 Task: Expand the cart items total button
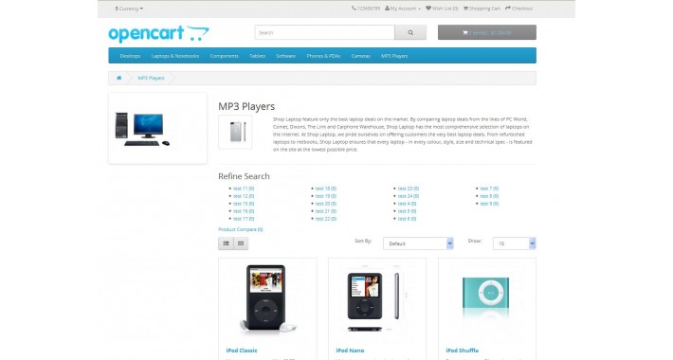486,32
